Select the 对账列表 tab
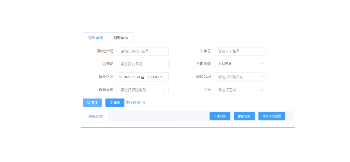Screen dimensions: 350x162 [x=96, y=116]
